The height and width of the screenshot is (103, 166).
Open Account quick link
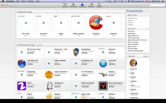click(130, 20)
